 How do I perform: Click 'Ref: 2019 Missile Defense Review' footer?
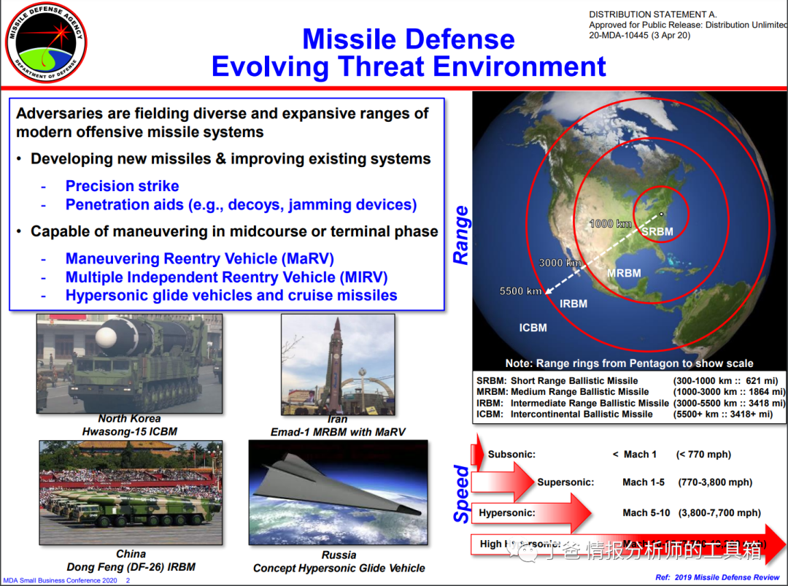(x=718, y=577)
